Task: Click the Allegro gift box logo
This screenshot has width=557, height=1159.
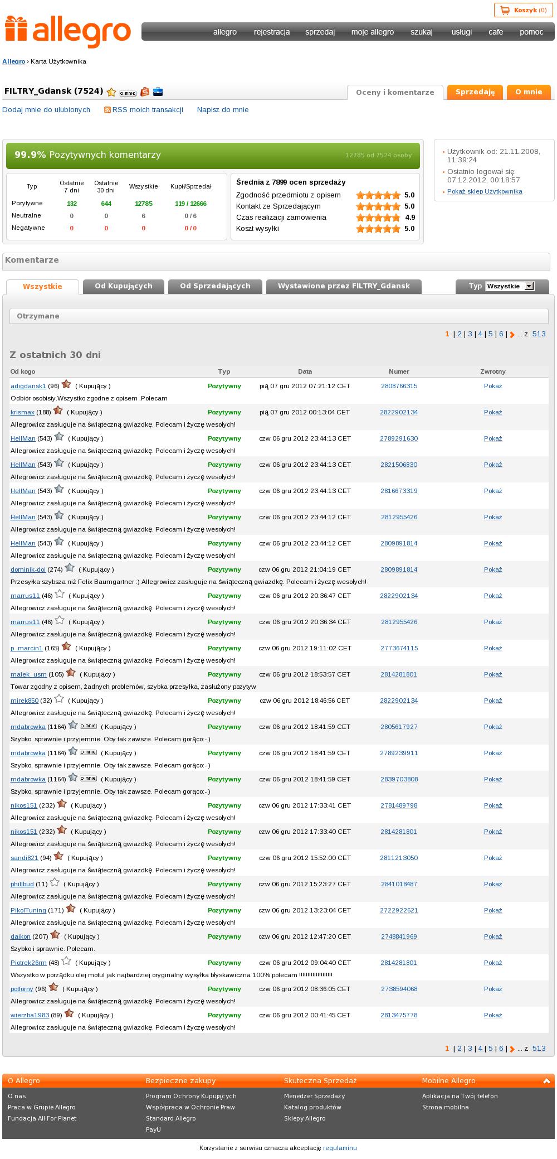Action: pos(16,28)
